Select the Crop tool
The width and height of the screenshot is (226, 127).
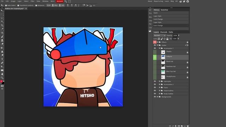pyautogui.click(x=2, y=25)
